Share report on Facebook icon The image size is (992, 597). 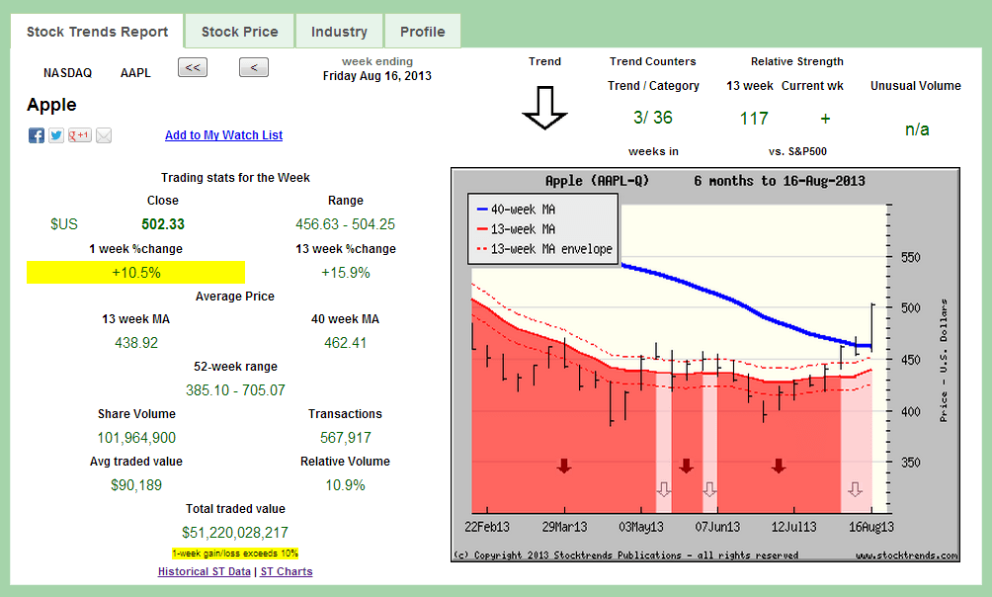tap(37, 135)
